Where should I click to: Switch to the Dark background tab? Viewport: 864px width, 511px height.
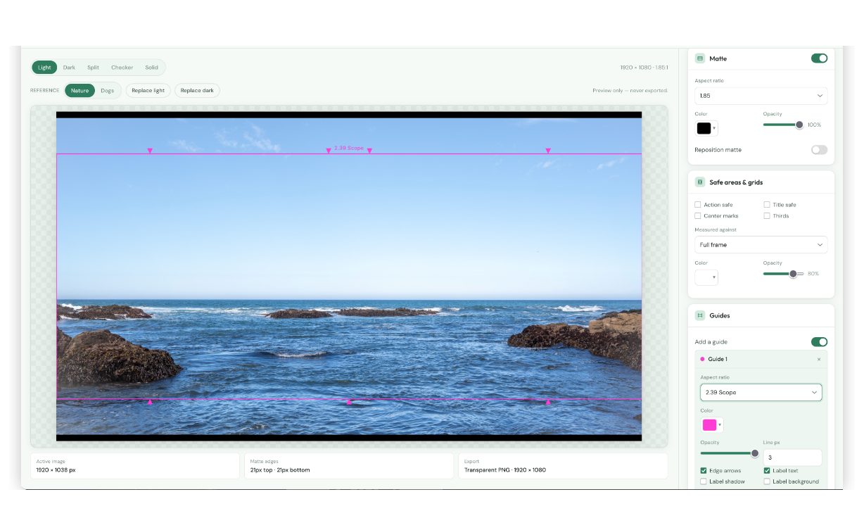(x=69, y=68)
